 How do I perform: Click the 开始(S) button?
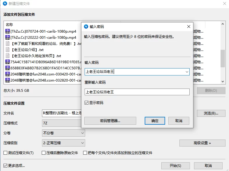click(176, 166)
